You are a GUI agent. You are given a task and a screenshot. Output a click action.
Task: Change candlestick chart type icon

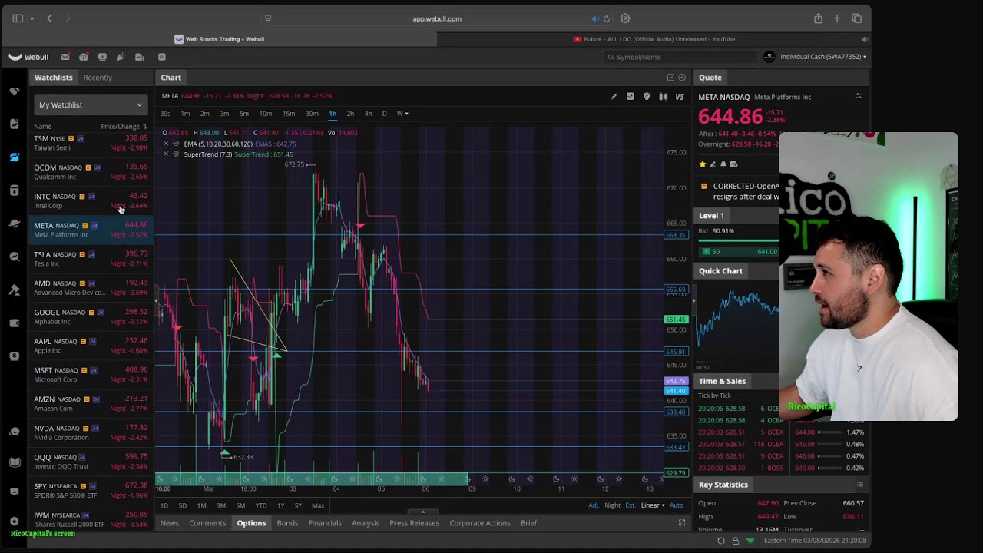(664, 97)
